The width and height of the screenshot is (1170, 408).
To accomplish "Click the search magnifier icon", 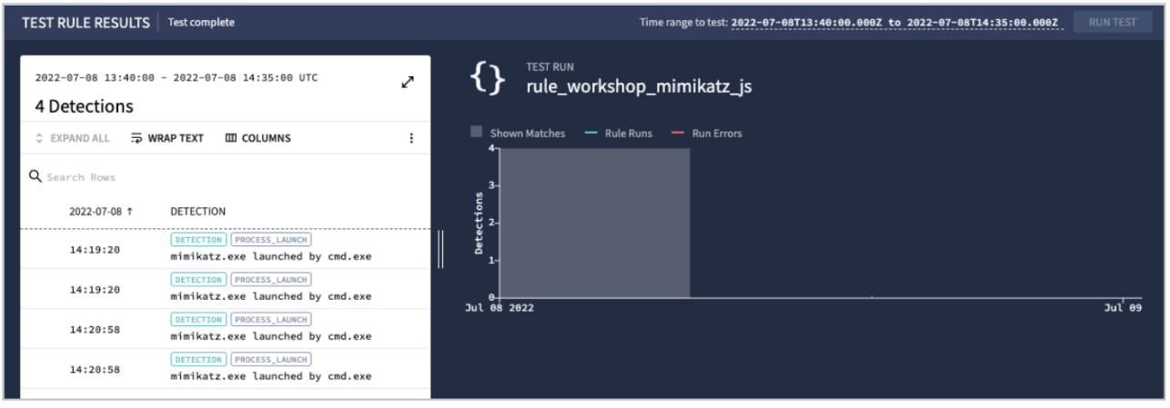I will (35, 176).
